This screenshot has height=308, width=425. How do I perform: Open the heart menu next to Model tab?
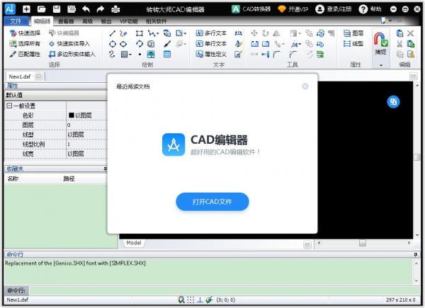pos(307,244)
